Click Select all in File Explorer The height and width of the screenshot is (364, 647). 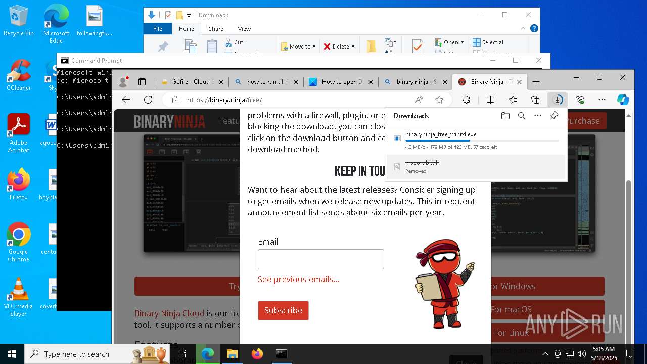pyautogui.click(x=489, y=42)
